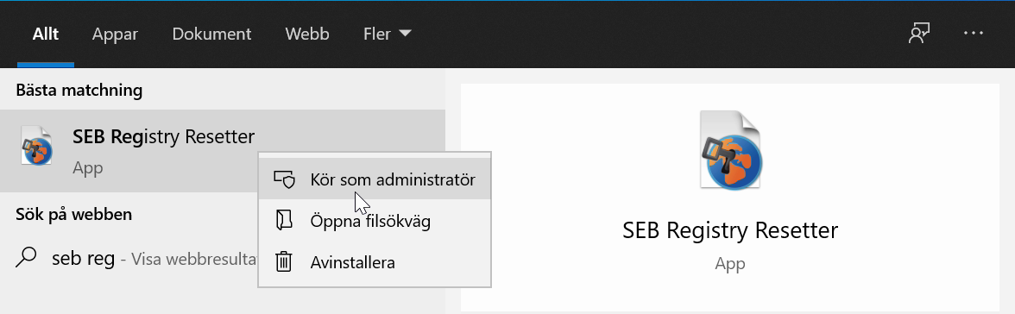Viewport: 1015px width, 314px height.
Task: Switch to the Dokument tab
Action: point(211,34)
